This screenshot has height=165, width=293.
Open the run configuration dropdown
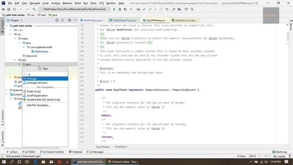(74, 9)
